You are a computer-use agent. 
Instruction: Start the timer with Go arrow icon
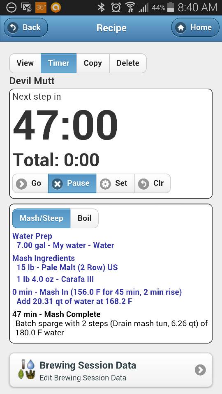tap(21, 184)
